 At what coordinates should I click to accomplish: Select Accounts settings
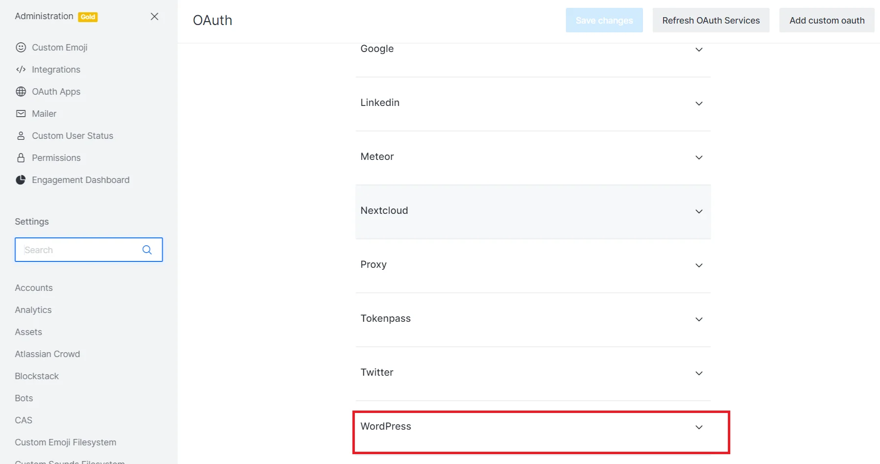[x=33, y=287]
